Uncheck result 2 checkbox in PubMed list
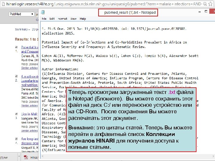This screenshot has height=161, width=215. pyautogui.click(x=16, y=76)
